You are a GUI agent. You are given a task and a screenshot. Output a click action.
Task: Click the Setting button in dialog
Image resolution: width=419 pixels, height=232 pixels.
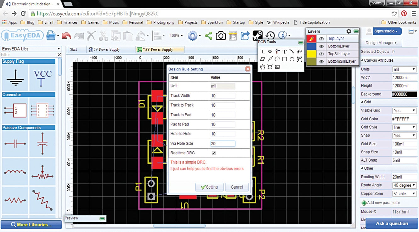click(209, 187)
